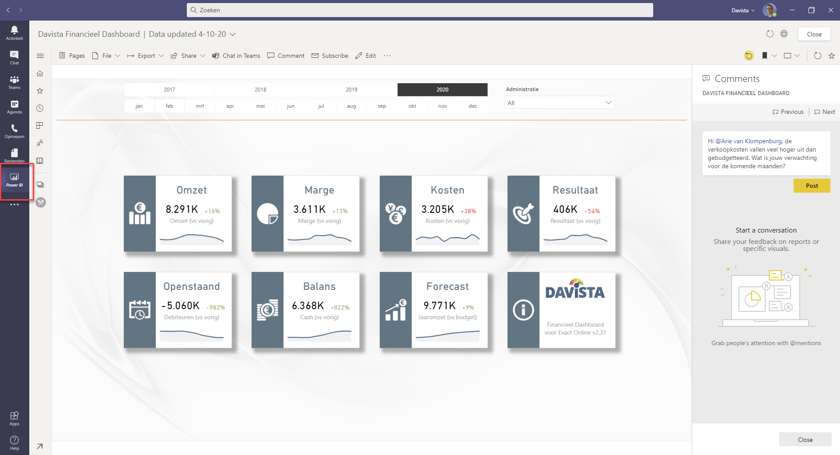This screenshot has width=840, height=455.
Task: Click the reset to default yellow icon
Action: (x=749, y=56)
